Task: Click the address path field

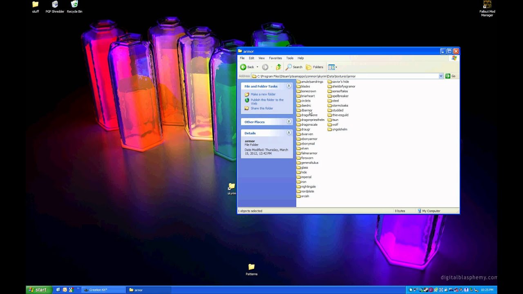Action: [x=345, y=76]
